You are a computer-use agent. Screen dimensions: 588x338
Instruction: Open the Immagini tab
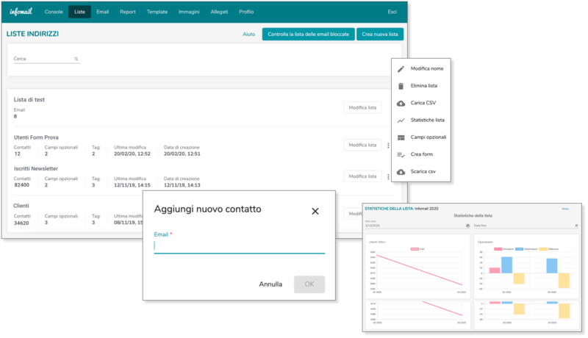pos(189,12)
